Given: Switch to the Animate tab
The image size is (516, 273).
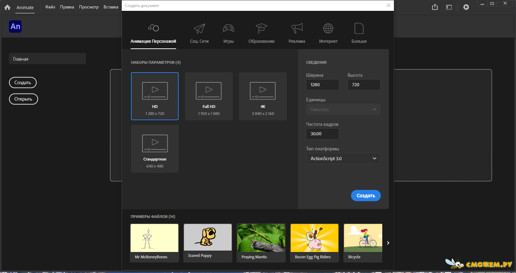Looking at the screenshot, I should [x=25, y=7].
